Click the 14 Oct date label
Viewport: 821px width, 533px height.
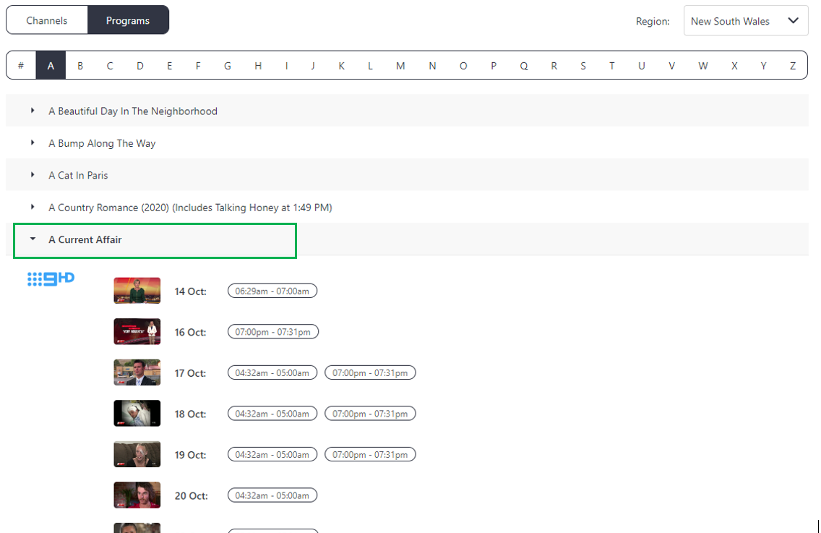point(191,291)
